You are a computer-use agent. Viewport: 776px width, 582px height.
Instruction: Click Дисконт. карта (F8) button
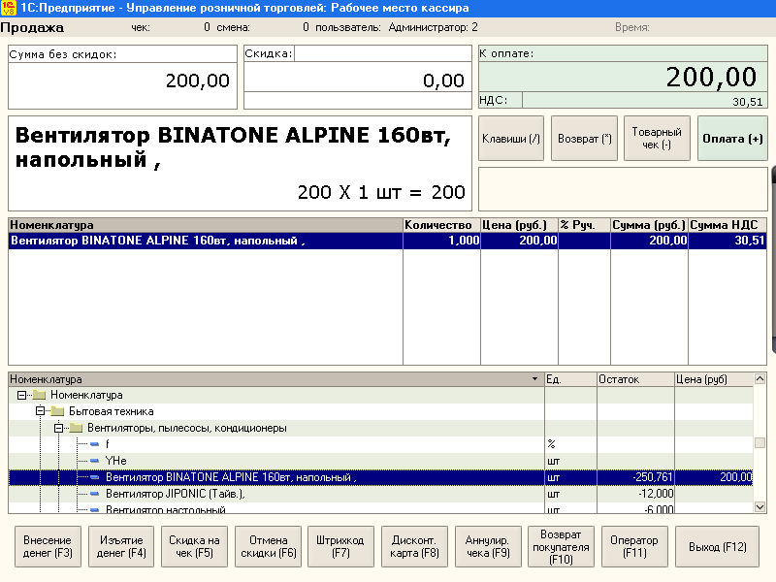[x=415, y=546]
